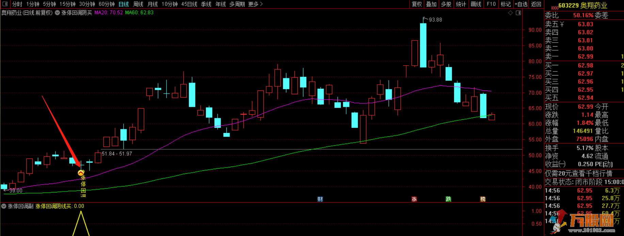Select the 30分钟 period

point(87,4)
